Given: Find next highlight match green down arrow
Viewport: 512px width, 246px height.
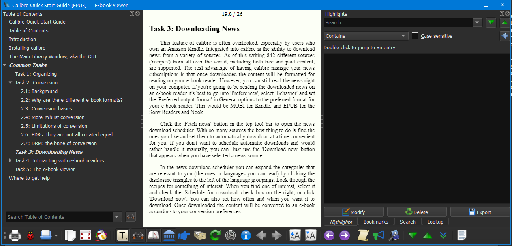Looking at the screenshot, I should click(491, 22).
